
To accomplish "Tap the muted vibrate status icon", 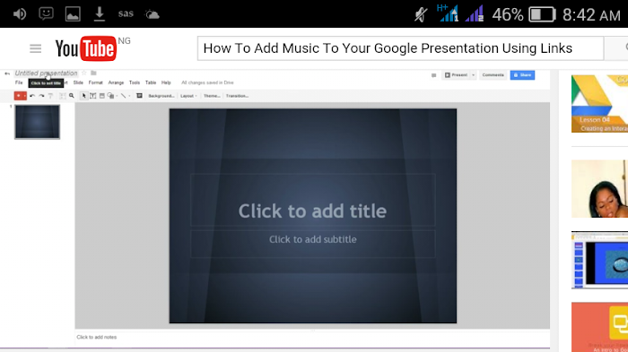I will (x=421, y=15).
